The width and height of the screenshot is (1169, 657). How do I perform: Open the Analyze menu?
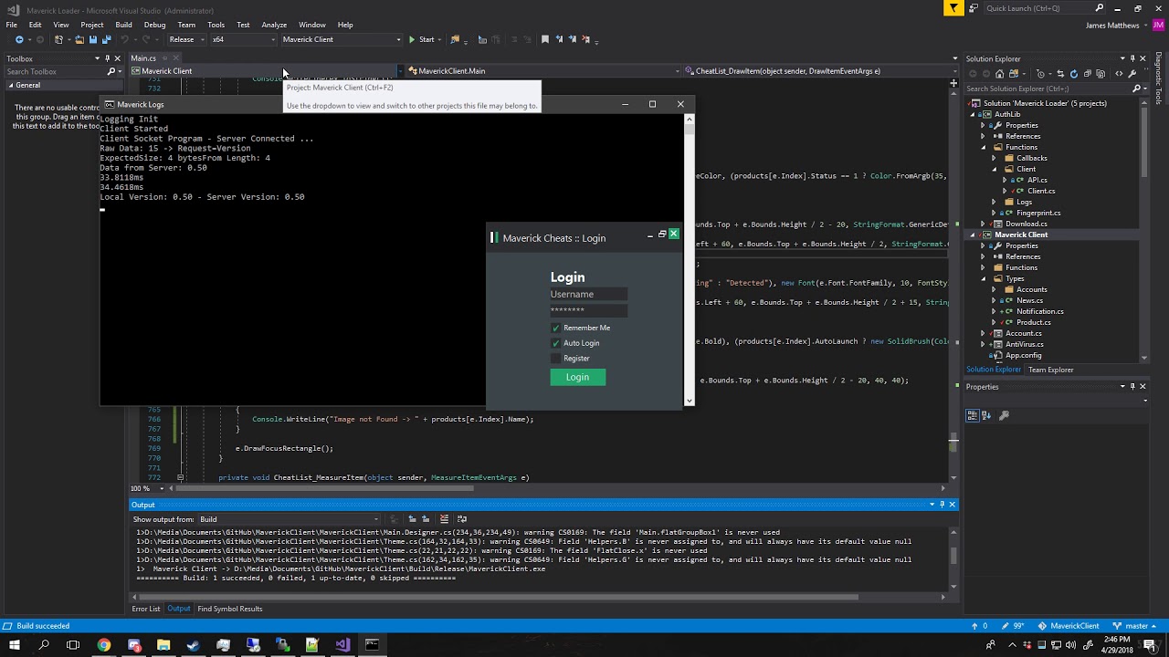click(274, 25)
